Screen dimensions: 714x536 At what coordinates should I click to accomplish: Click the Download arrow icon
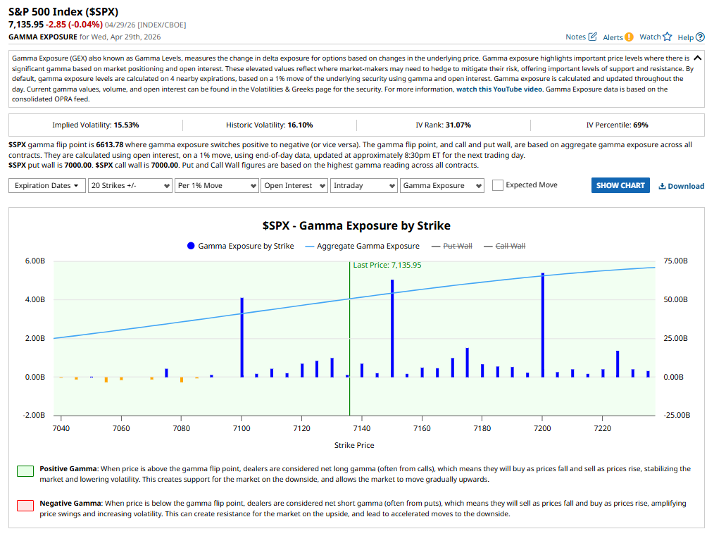point(662,186)
